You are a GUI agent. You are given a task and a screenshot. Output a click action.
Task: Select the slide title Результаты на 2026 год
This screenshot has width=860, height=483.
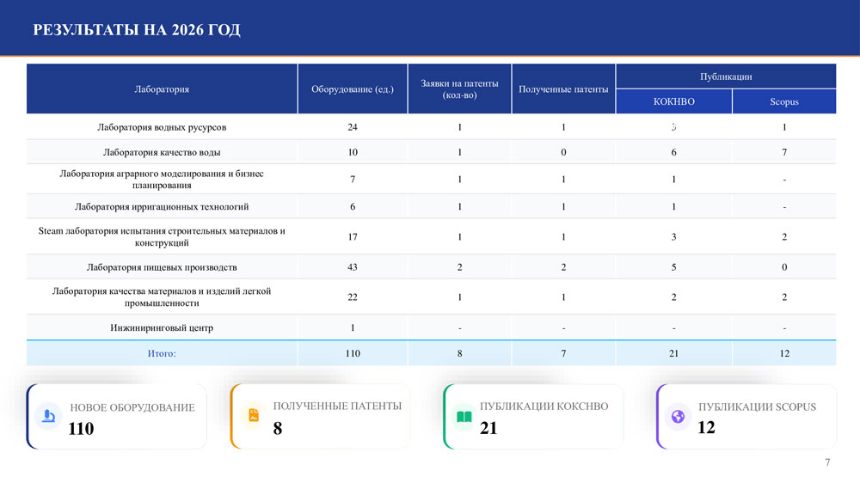[x=137, y=30]
